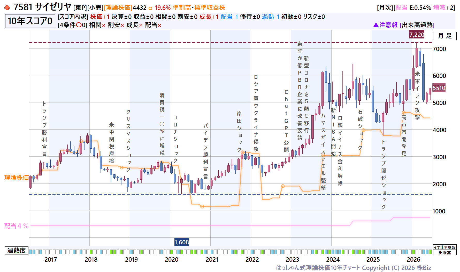Click the "収益±0" score item

(144, 17)
